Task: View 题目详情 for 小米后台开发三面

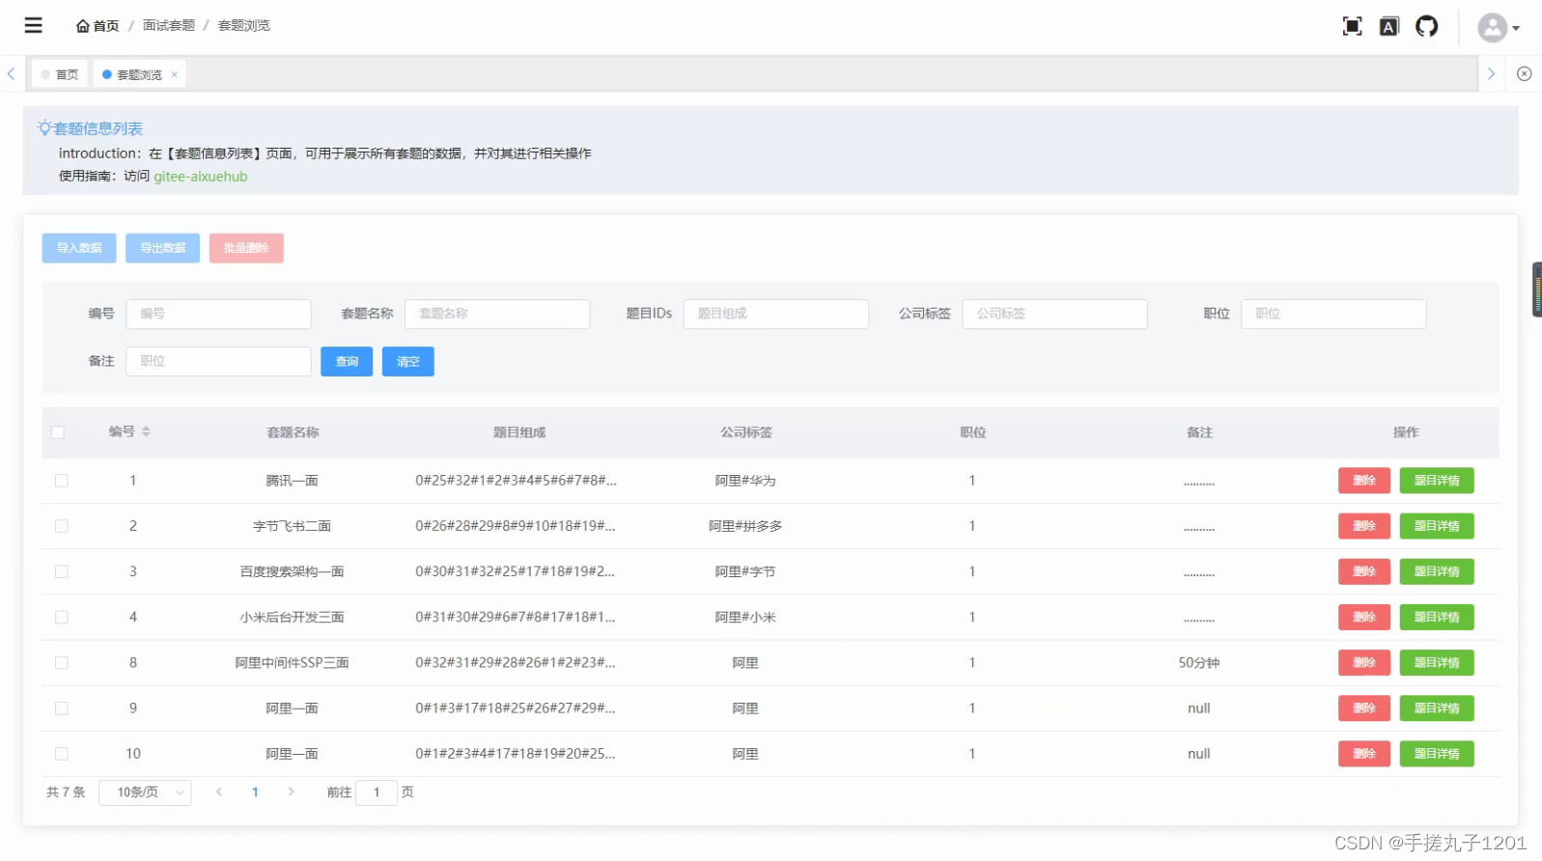Action: [1437, 617]
